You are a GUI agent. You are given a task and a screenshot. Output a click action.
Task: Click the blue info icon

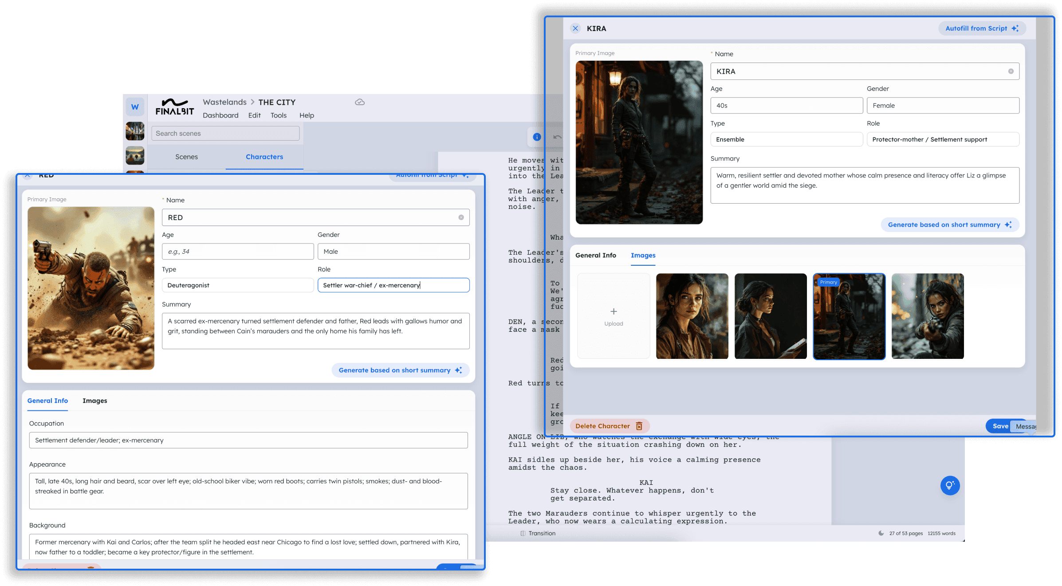pos(537,137)
